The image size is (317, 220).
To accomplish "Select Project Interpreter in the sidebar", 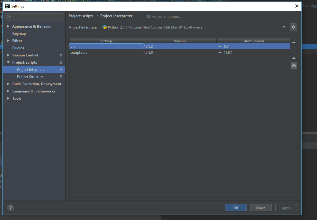I will 34,70.
